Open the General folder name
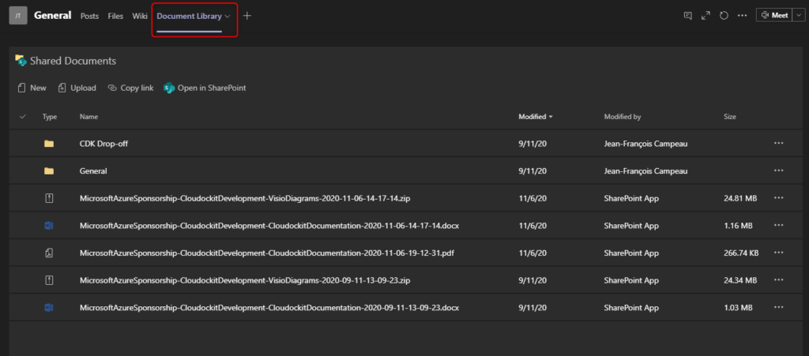Viewport: 809px width, 356px height. coord(93,171)
